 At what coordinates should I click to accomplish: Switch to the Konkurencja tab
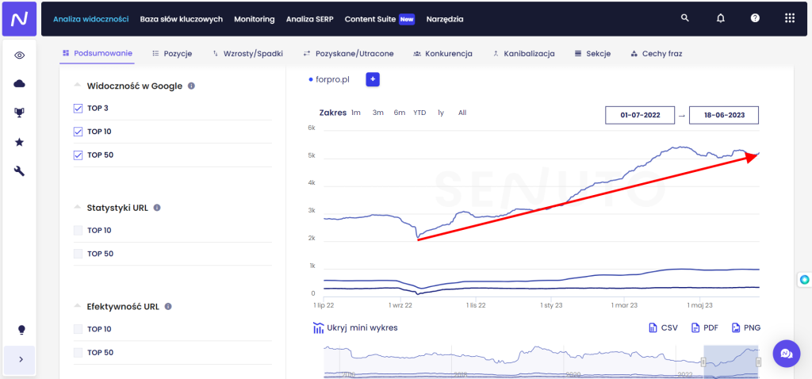click(x=442, y=54)
